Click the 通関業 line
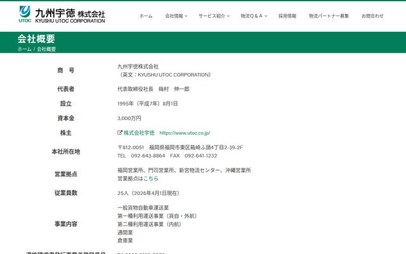Screen dimensions: 406x254 (x=125, y=232)
